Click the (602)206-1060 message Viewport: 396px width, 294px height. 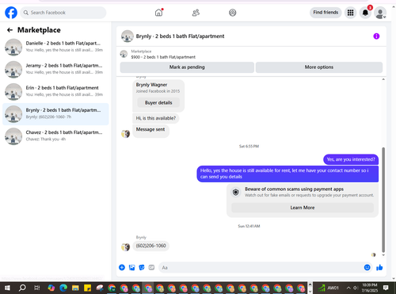click(x=150, y=246)
